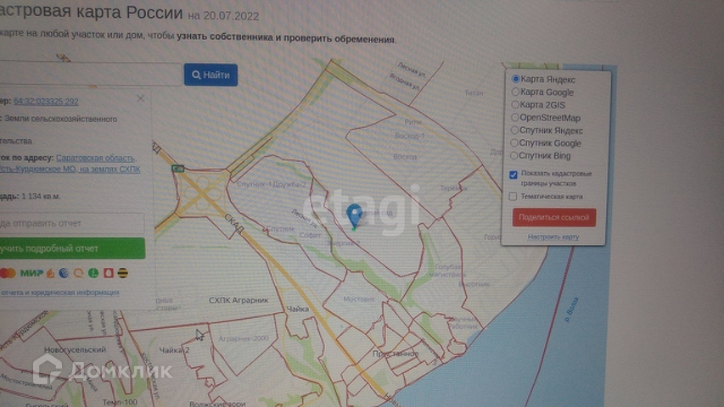Click the Спутник-1 Дружба-2 map label

[x=272, y=184]
